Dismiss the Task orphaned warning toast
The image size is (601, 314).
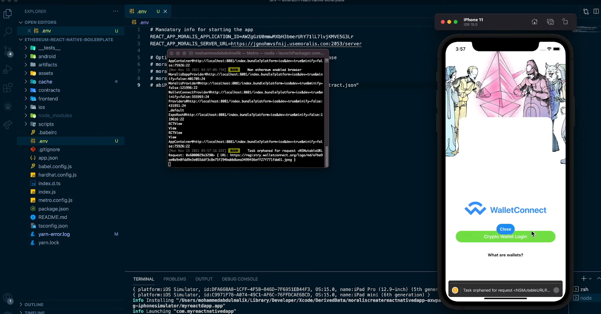click(556, 290)
